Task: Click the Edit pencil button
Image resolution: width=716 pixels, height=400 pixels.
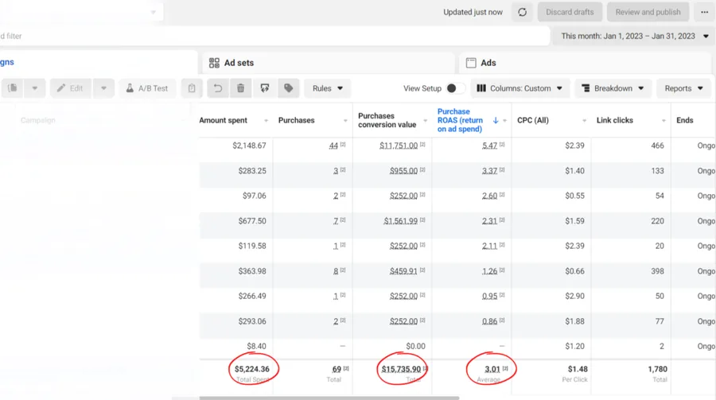Action: [71, 88]
